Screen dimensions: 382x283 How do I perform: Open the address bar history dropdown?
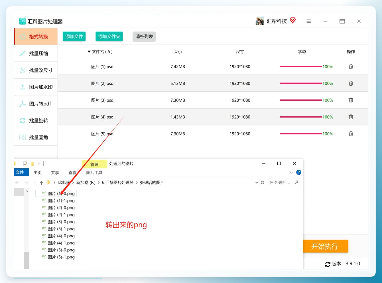pyautogui.click(x=257, y=183)
